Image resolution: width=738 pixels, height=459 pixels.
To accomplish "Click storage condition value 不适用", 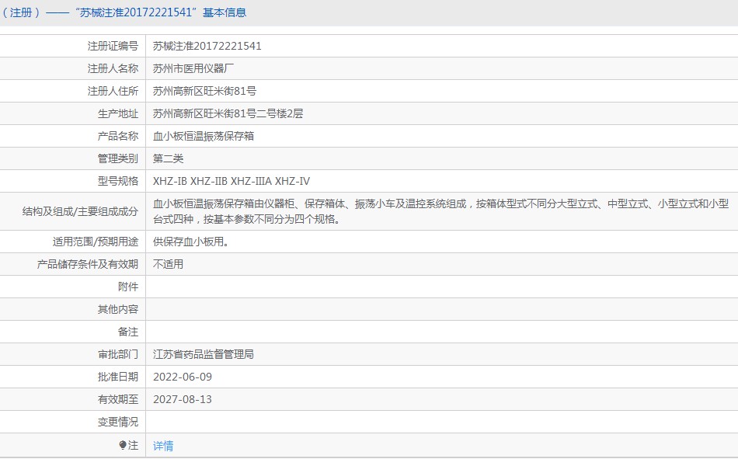I will [x=168, y=264].
